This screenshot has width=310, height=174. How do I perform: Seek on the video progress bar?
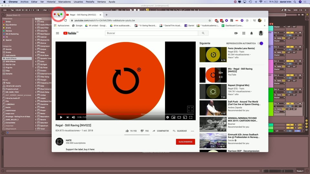pos(125,114)
